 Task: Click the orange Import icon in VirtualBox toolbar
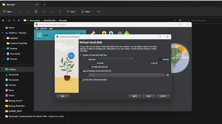point(104,33)
